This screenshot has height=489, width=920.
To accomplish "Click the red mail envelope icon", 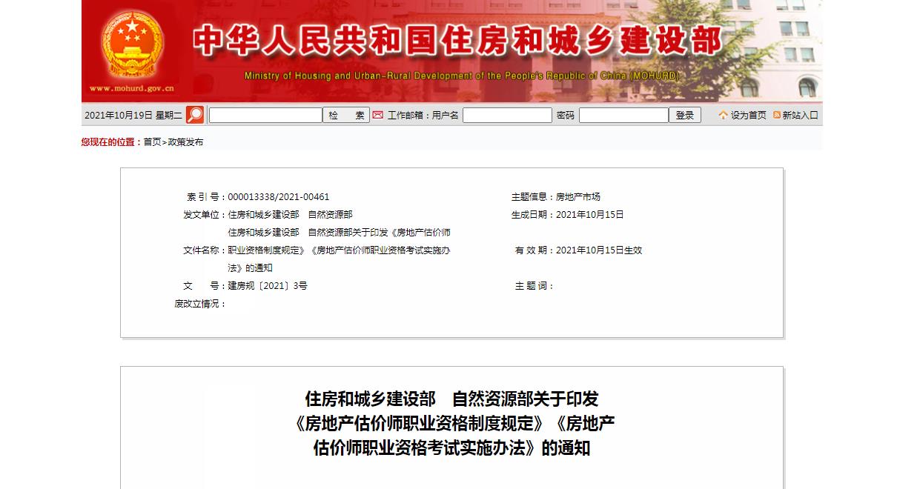I will click(377, 115).
